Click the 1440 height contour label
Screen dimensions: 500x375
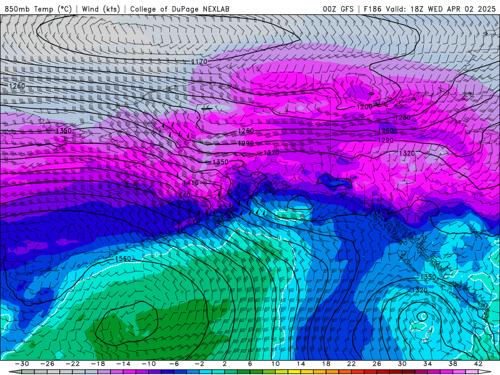[x=182, y=195]
